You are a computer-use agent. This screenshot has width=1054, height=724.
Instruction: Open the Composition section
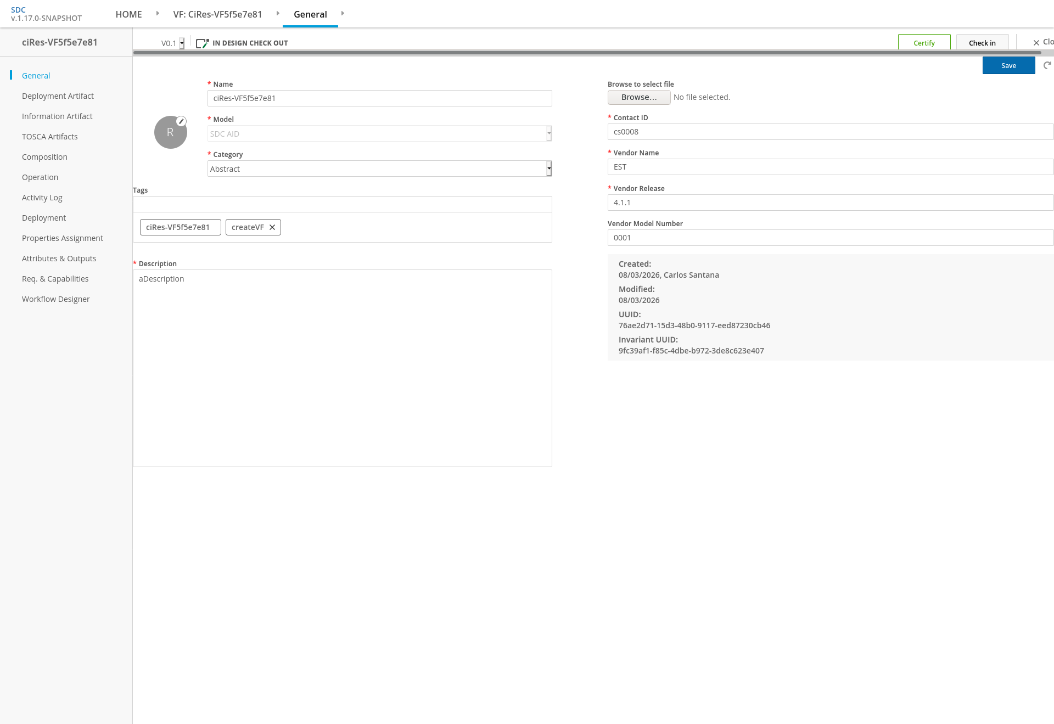pyautogui.click(x=44, y=157)
